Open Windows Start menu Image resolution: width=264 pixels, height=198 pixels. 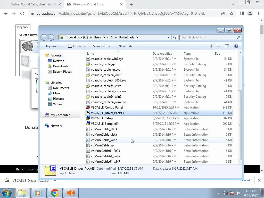7,193
